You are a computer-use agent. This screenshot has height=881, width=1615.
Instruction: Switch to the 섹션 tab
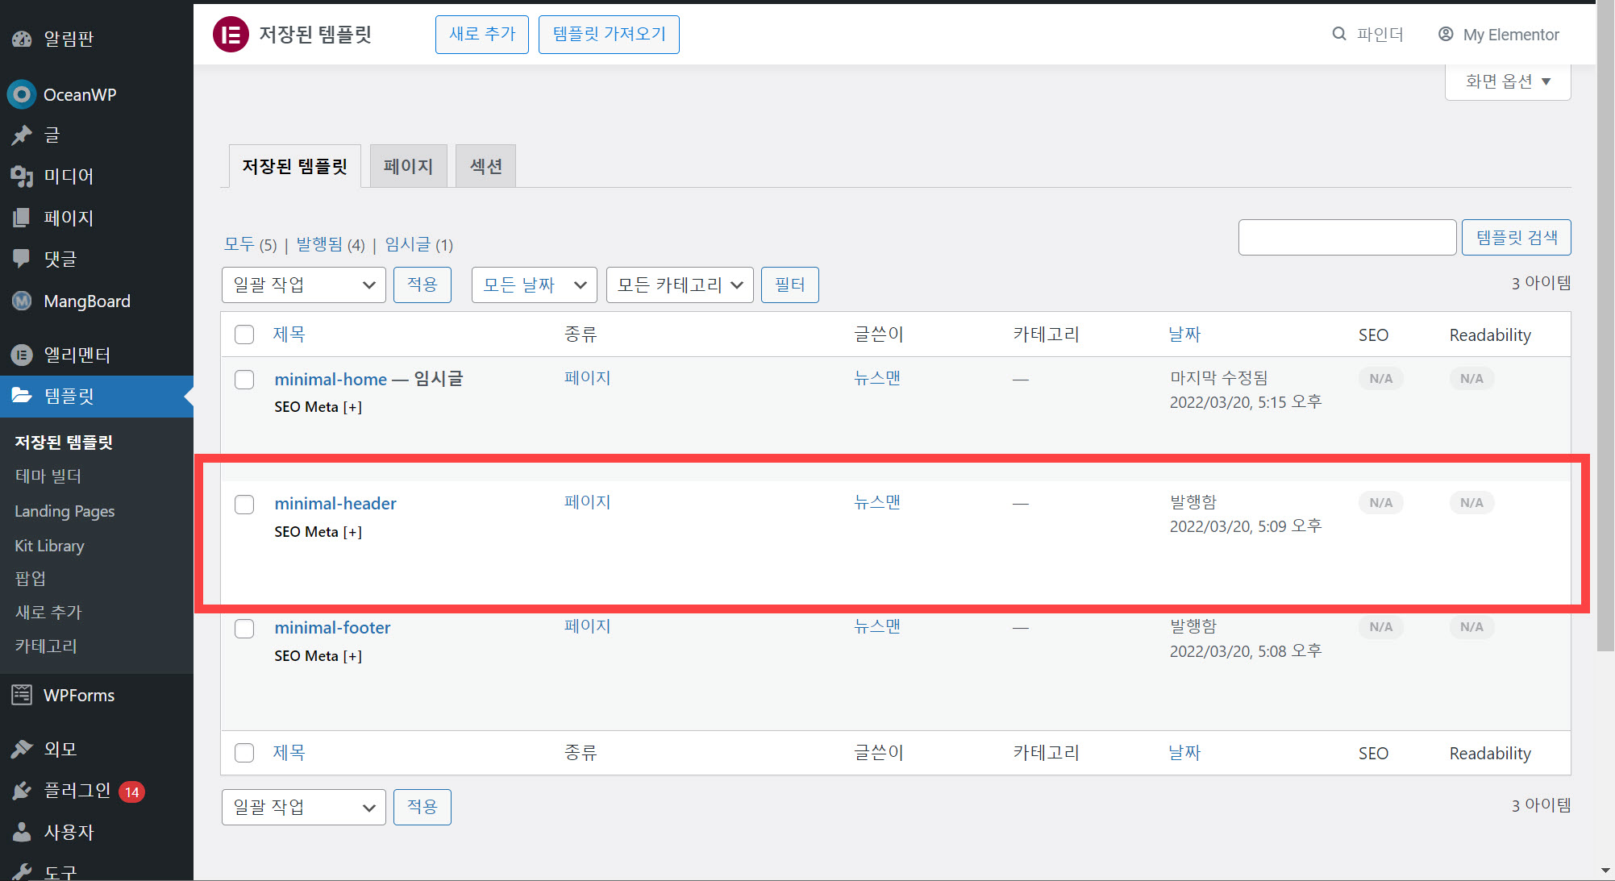485,165
